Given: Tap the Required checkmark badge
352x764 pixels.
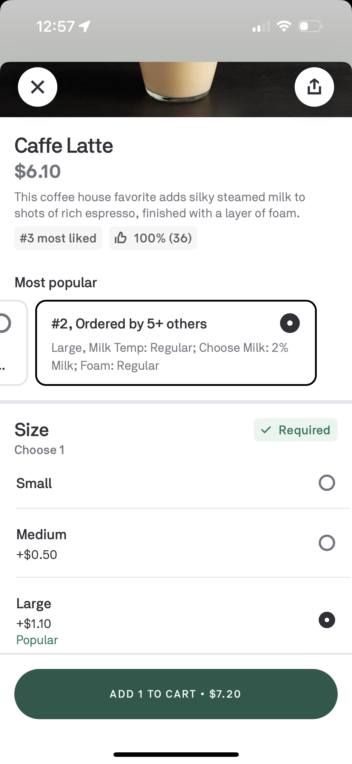Looking at the screenshot, I should 296,430.
